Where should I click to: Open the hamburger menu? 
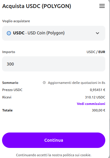[x=102, y=6]
